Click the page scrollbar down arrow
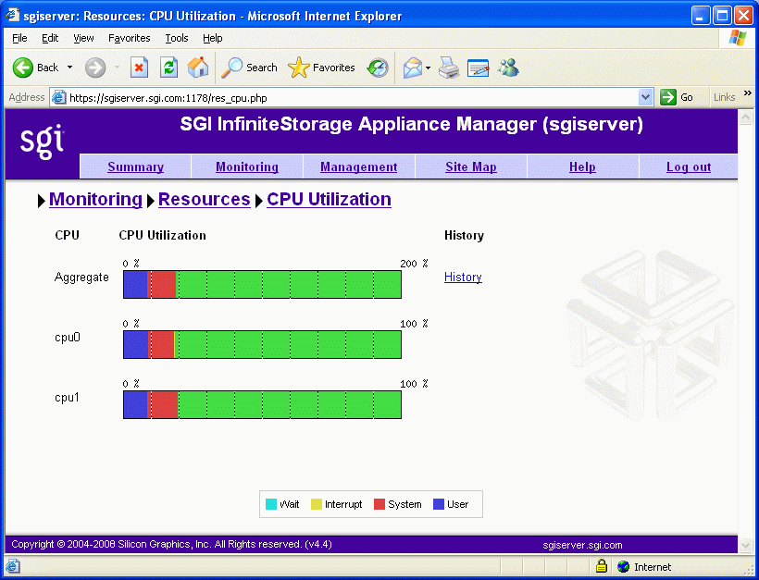Image resolution: width=759 pixels, height=580 pixels. click(x=745, y=546)
